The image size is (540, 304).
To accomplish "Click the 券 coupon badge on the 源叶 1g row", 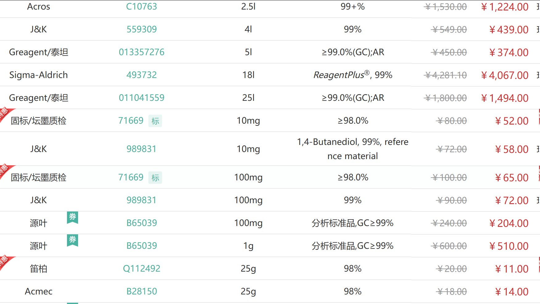I will click(73, 240).
